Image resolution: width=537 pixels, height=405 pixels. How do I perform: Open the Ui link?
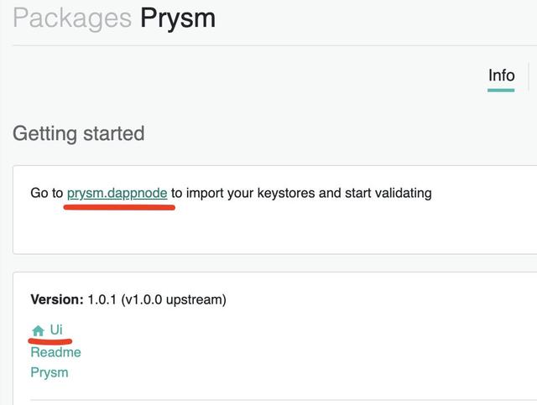pyautogui.click(x=56, y=330)
